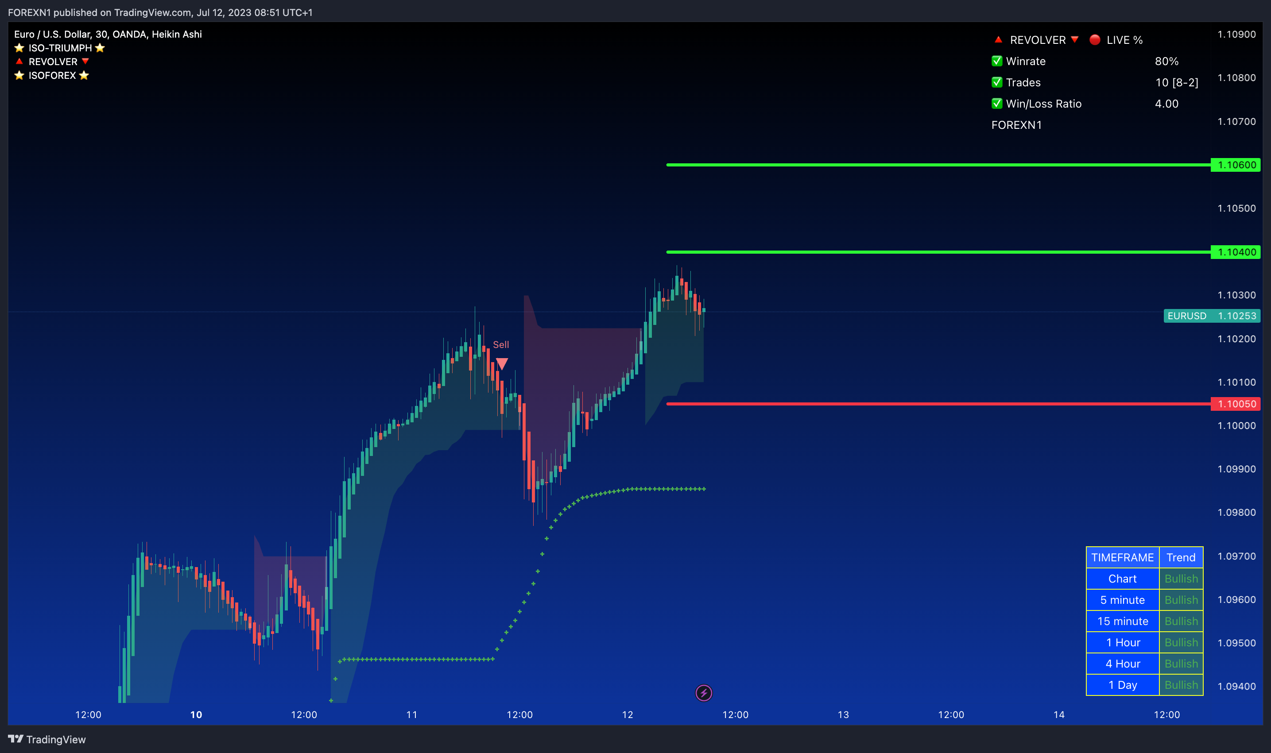
Task: Click the lightning bolt event icon
Action: click(x=704, y=693)
